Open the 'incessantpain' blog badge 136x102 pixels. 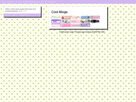tap(76, 25)
